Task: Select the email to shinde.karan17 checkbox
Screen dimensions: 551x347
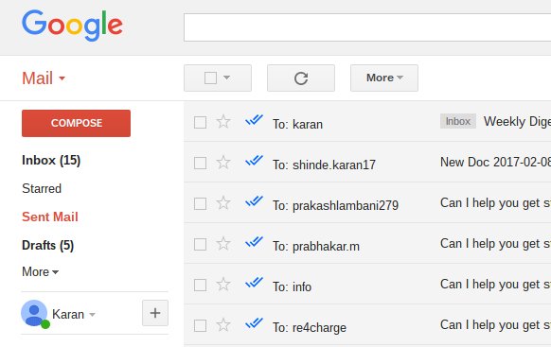Action: click(201, 164)
